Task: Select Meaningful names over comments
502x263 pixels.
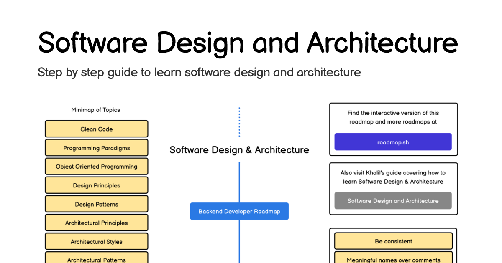Action: tap(393, 259)
